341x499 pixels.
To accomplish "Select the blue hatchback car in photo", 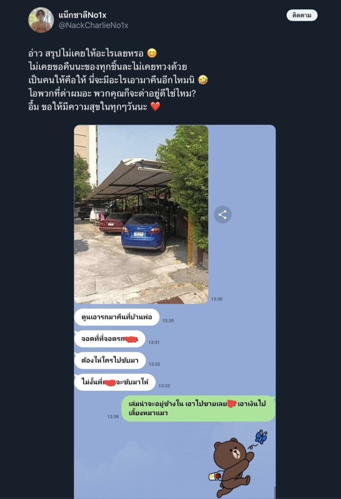I will tap(144, 231).
